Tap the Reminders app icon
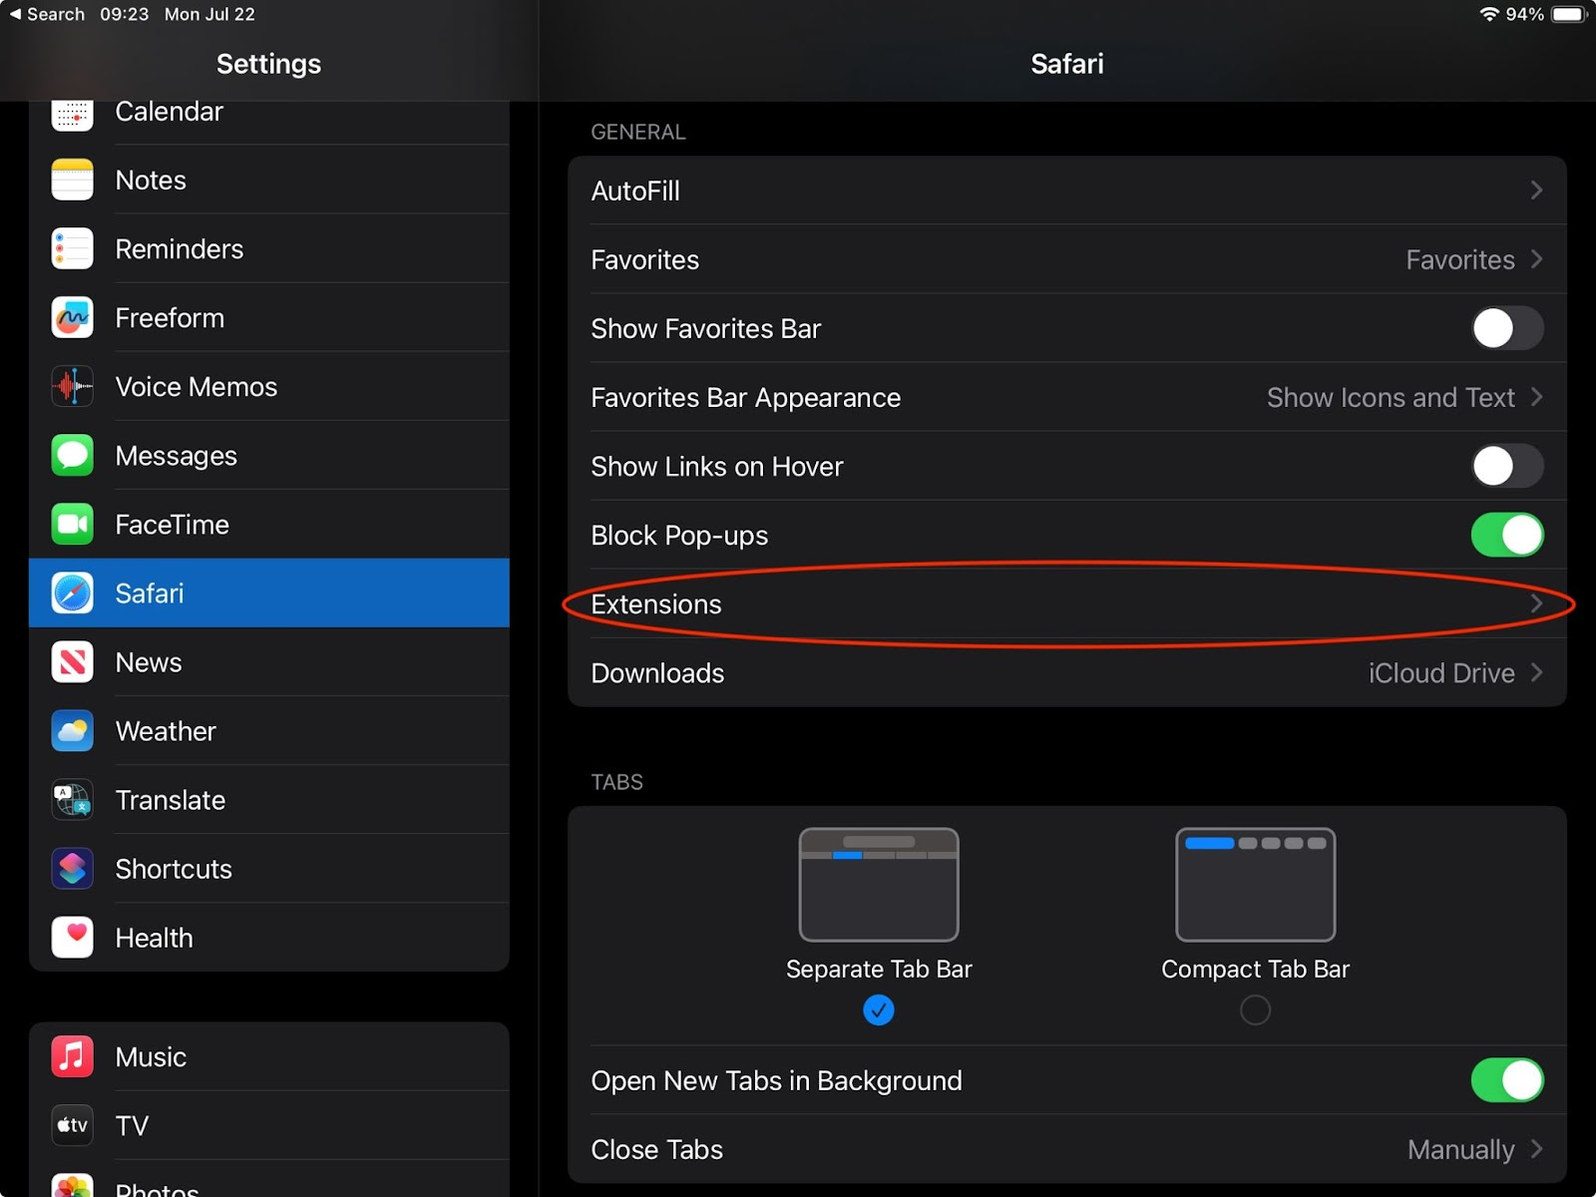This screenshot has height=1197, width=1596. tap(72, 248)
